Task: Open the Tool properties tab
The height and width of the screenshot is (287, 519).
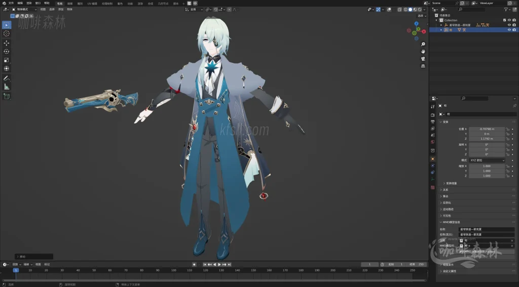Action: 433,106
